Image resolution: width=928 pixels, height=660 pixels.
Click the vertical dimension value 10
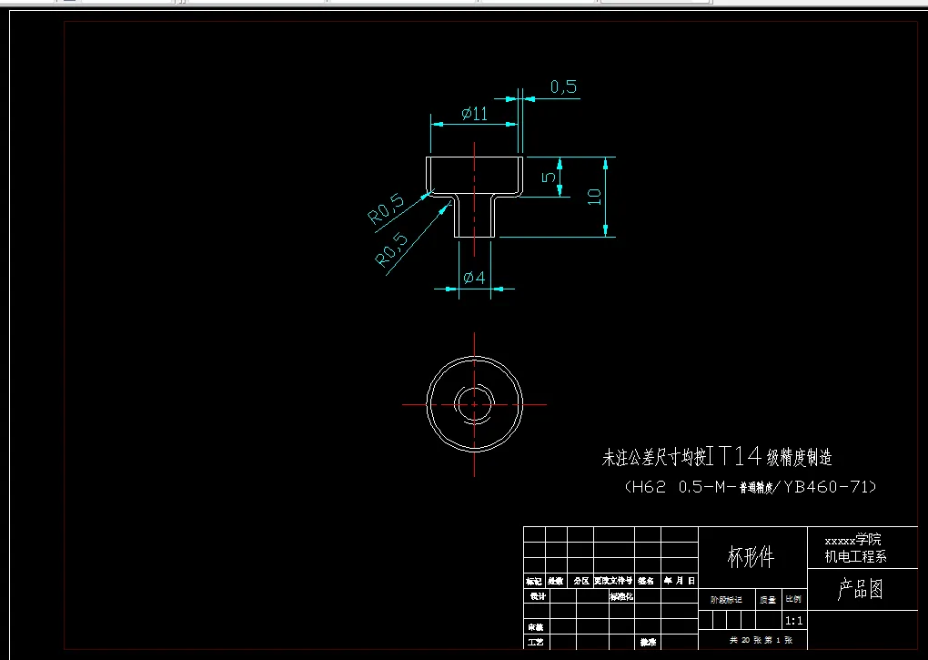(x=594, y=197)
